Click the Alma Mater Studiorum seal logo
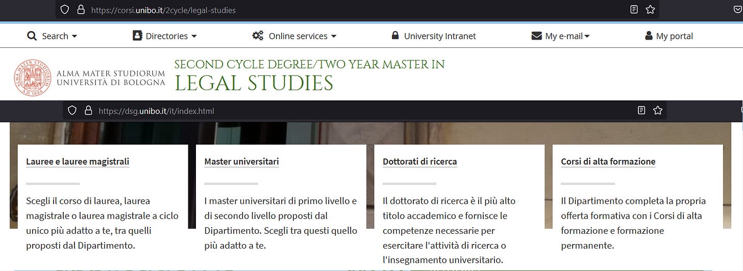The image size is (743, 271). [33, 78]
